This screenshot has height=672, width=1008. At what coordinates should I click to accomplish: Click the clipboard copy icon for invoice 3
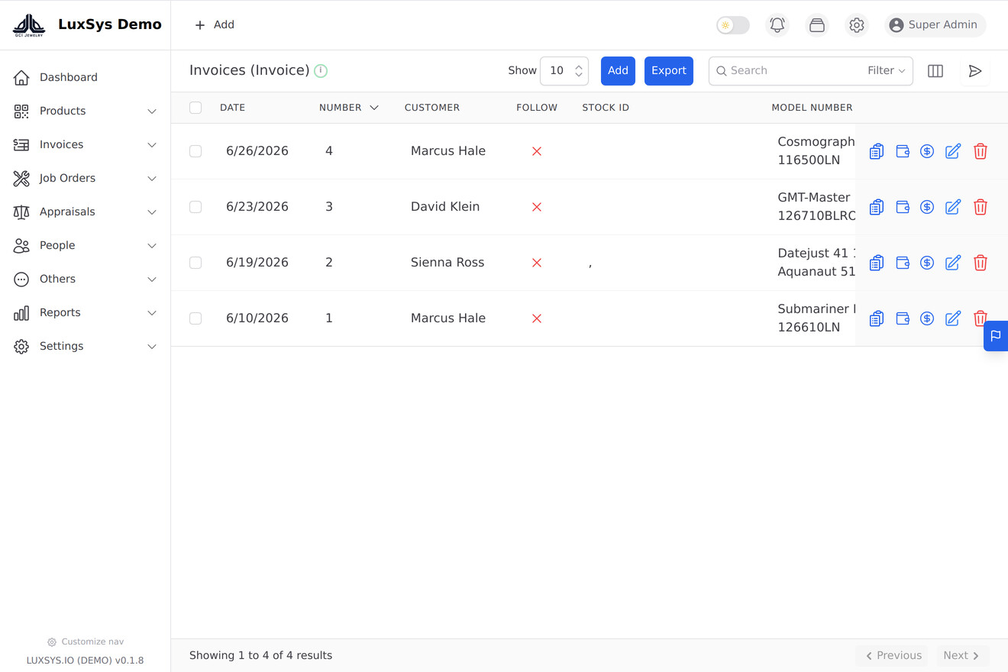(877, 207)
